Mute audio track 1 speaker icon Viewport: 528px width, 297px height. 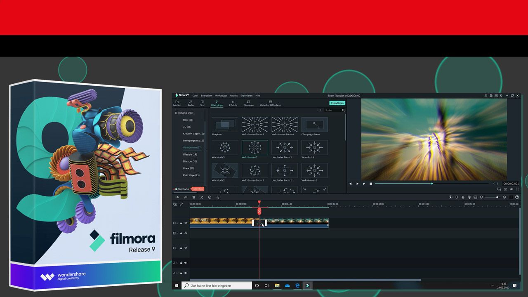186,263
